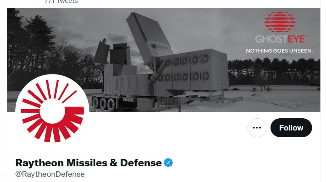
Task: Click the red GhostEye globe logo
Action: click(x=280, y=22)
